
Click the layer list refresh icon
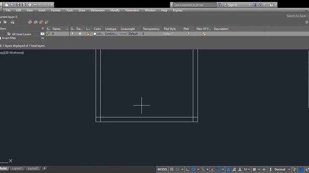pos(307,22)
